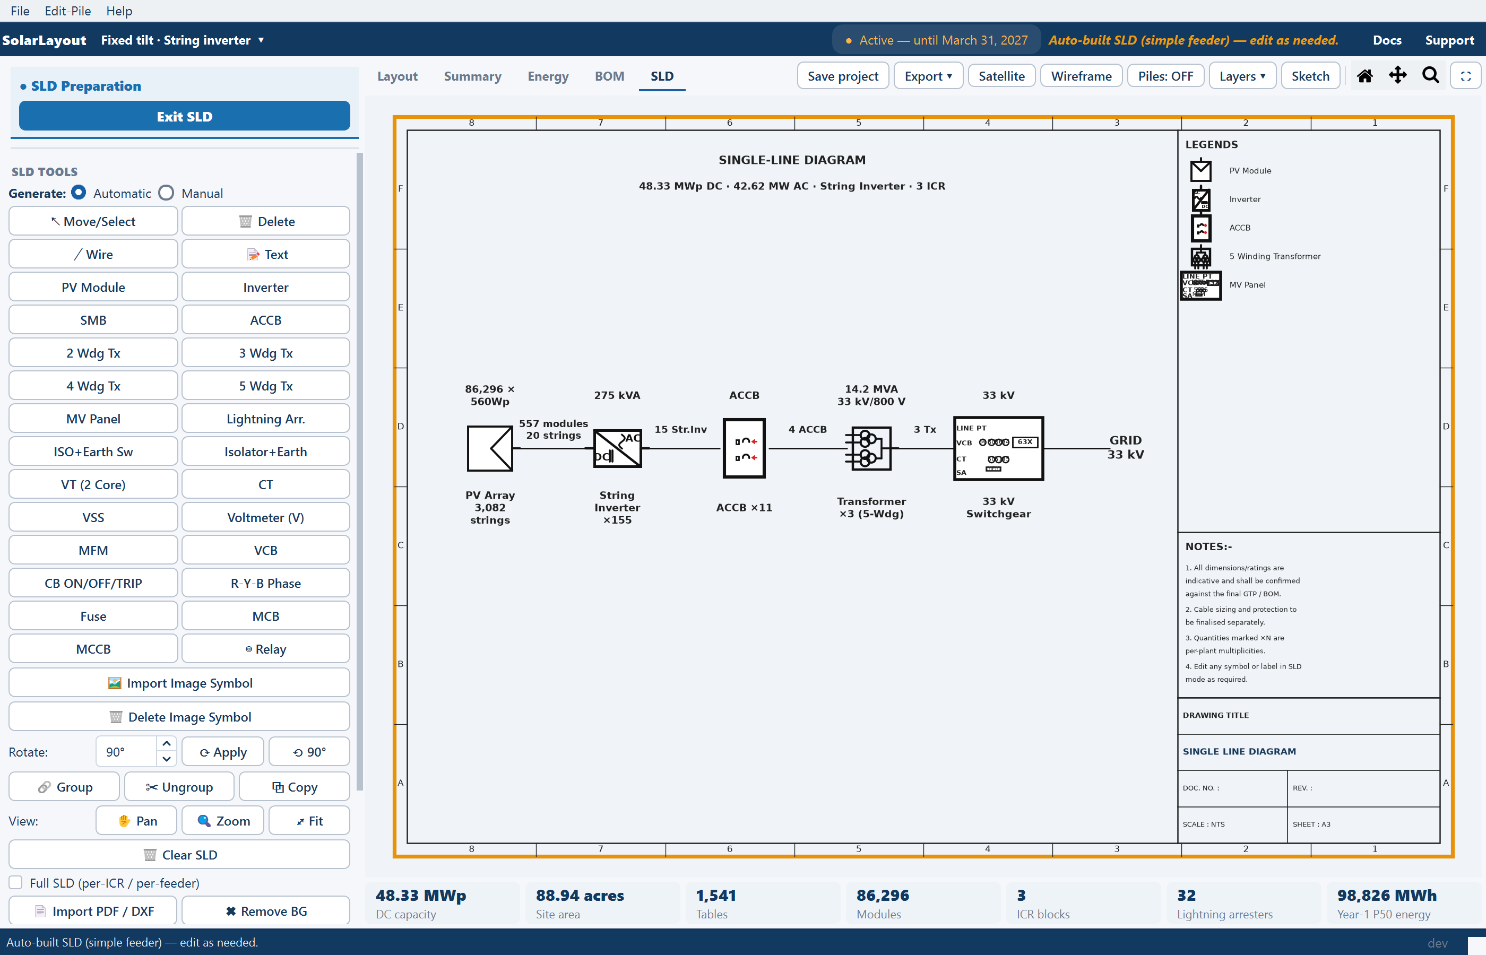Screen dimensions: 1486x955
Task: Click the SLD tools panel scrollbar
Action: (360, 471)
